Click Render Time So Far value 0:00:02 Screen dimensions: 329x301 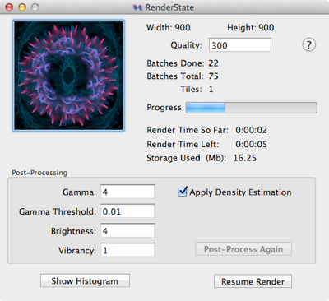pyautogui.click(x=251, y=130)
